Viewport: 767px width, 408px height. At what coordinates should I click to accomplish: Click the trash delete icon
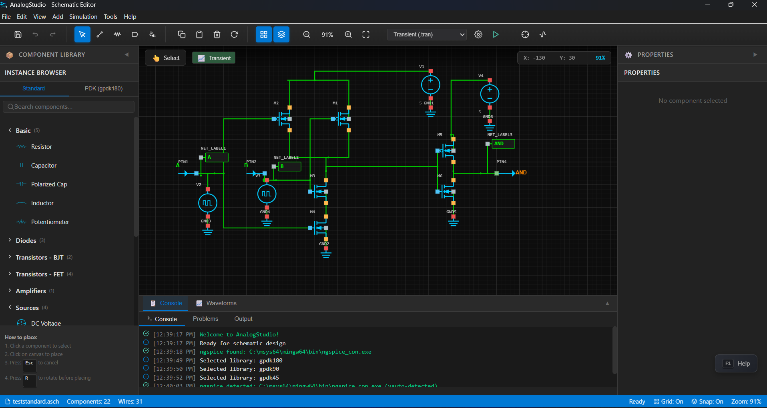coord(217,34)
